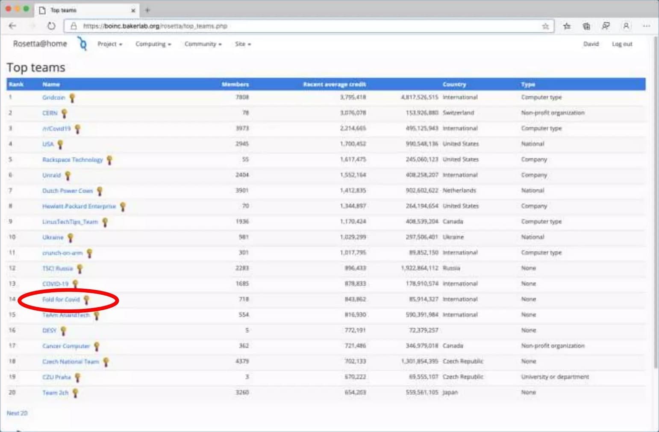Select the Top teams browser tab

pyautogui.click(x=87, y=10)
